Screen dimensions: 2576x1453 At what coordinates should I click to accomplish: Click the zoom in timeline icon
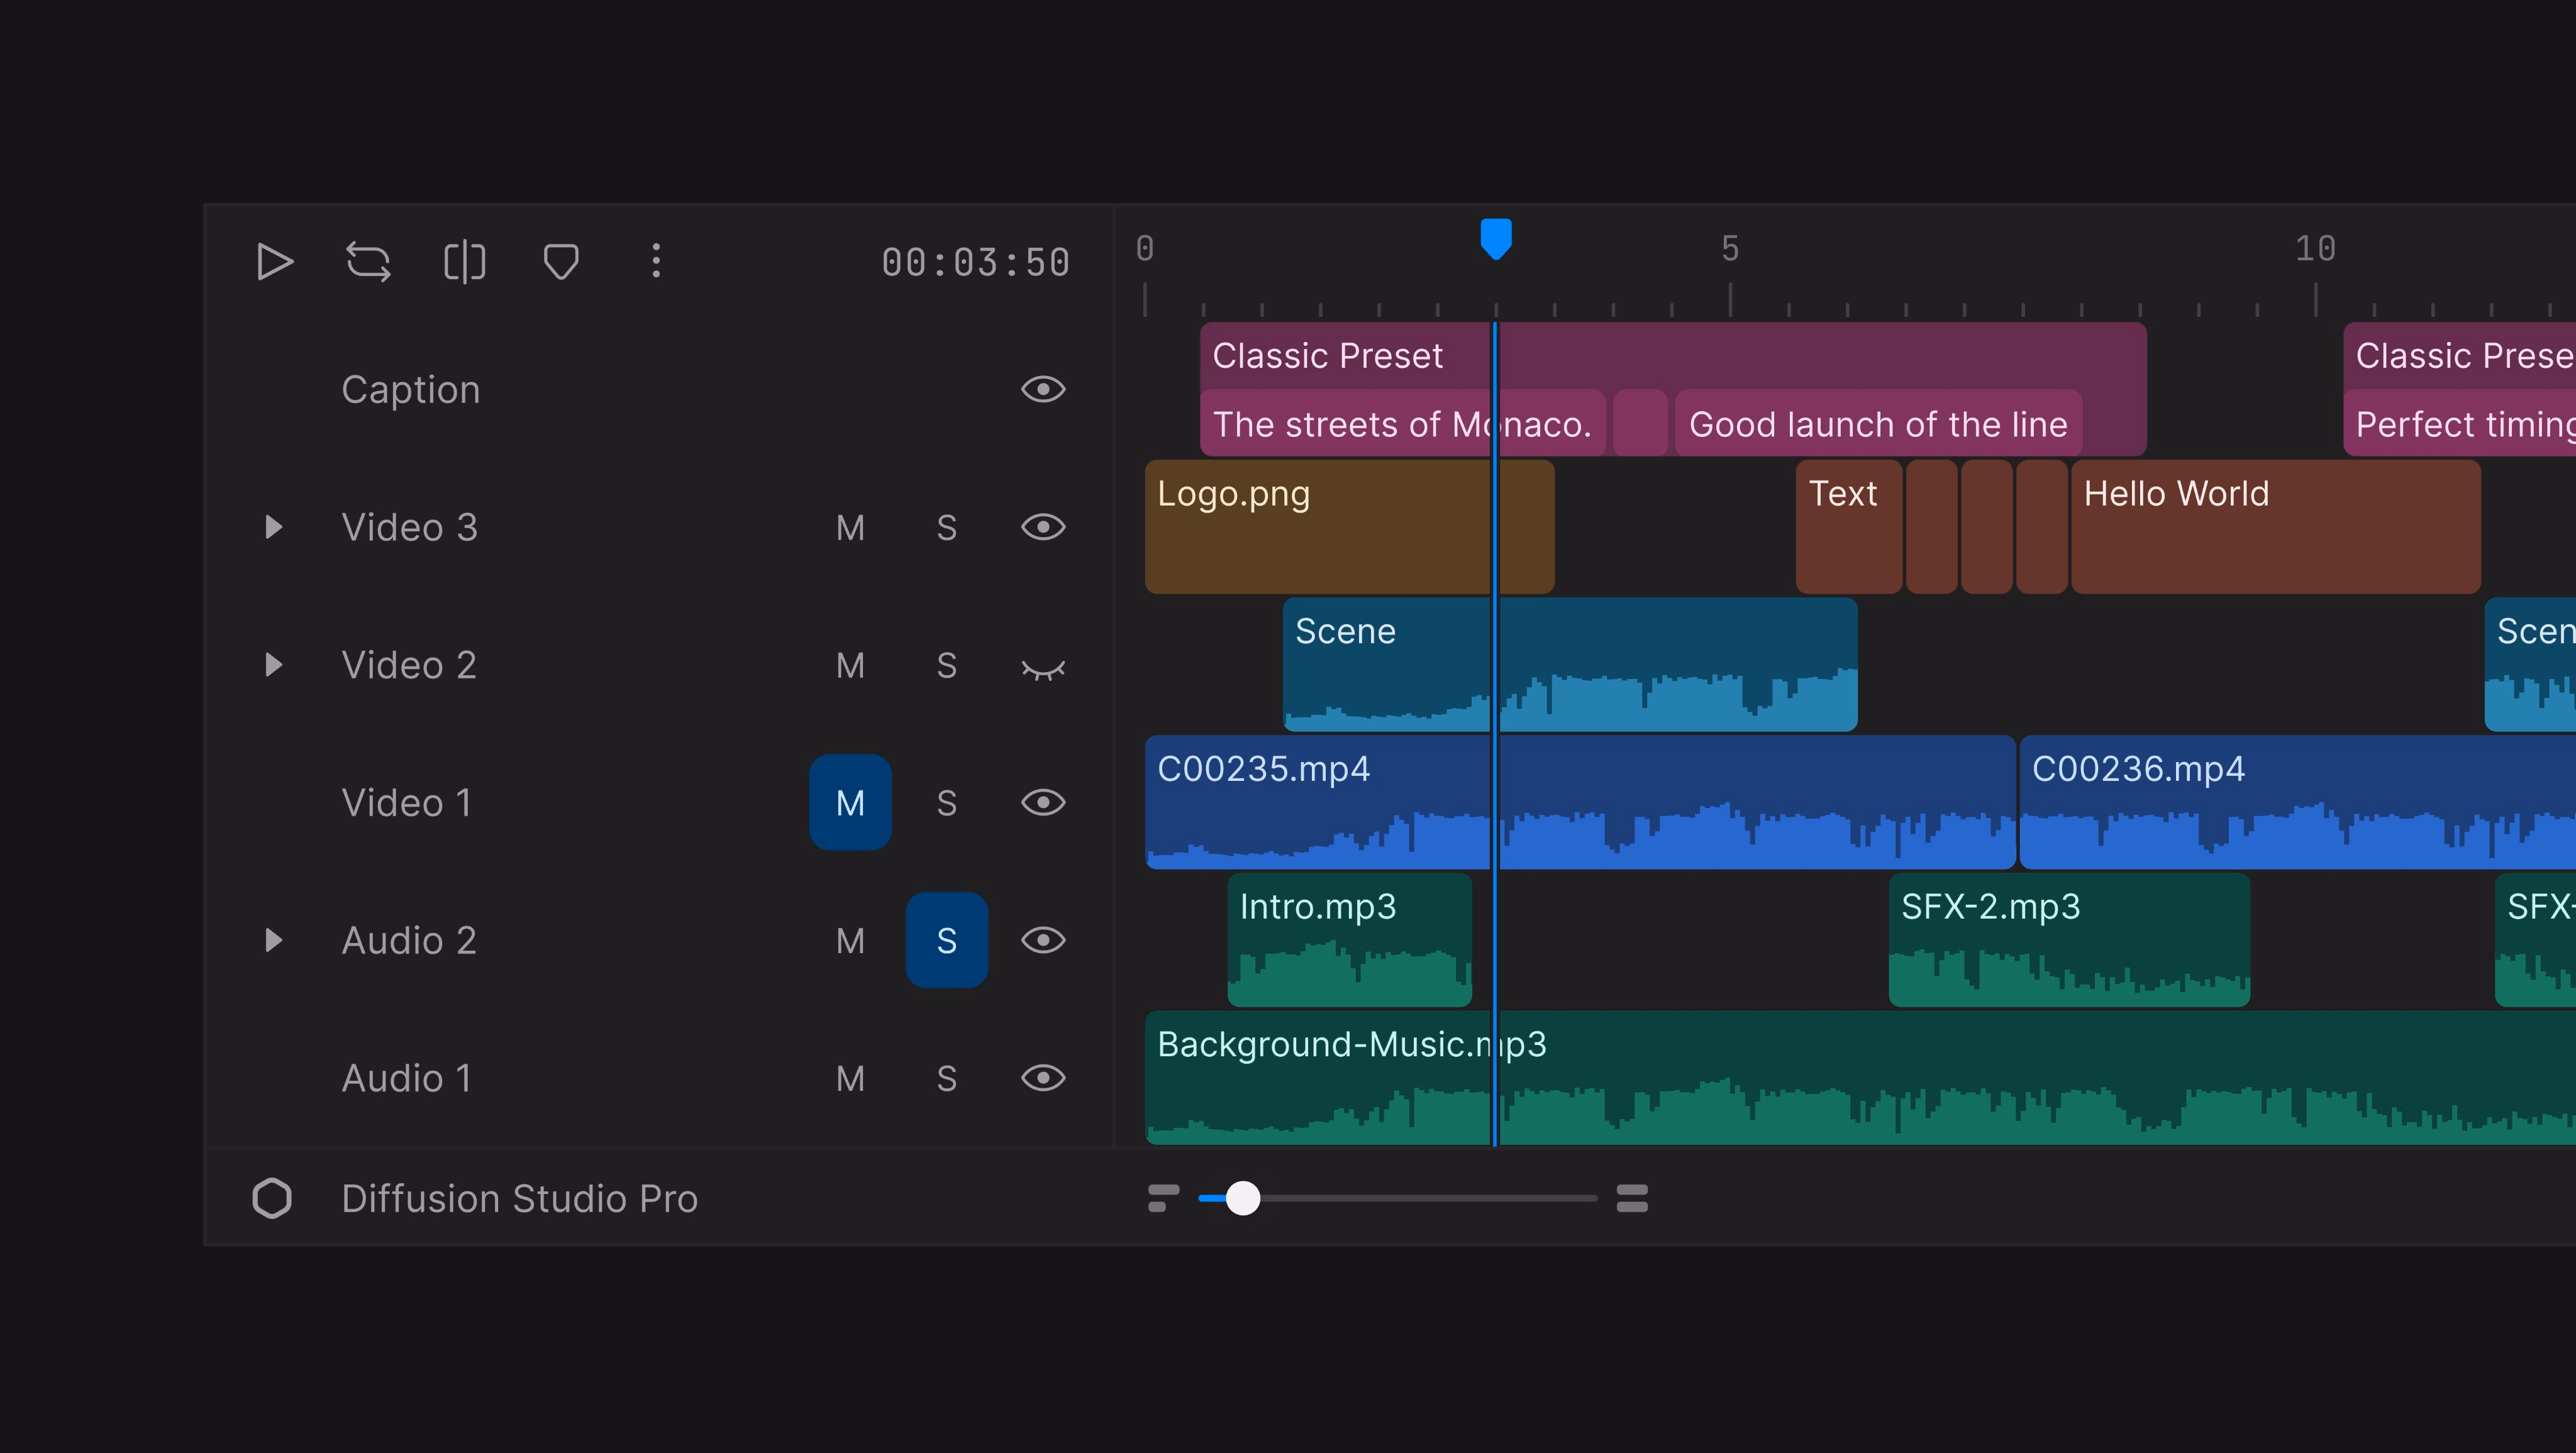pyautogui.click(x=1632, y=1198)
